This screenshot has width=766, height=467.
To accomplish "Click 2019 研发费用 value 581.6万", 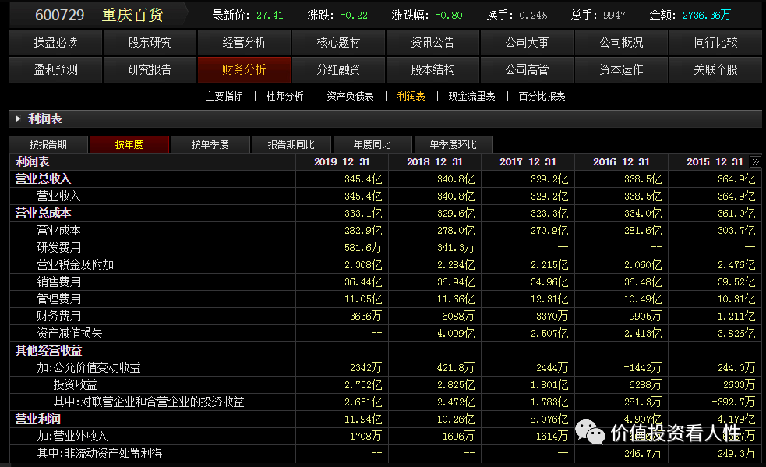I will [363, 247].
